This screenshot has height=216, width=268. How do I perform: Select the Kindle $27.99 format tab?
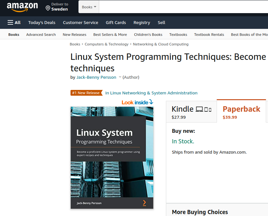(191, 112)
